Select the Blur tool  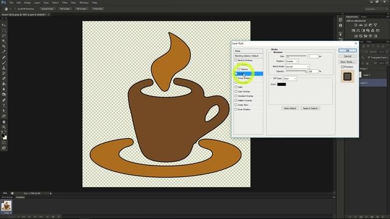[4, 89]
